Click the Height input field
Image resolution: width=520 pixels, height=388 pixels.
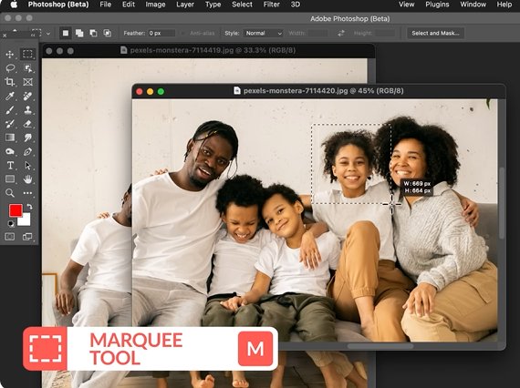(385, 33)
